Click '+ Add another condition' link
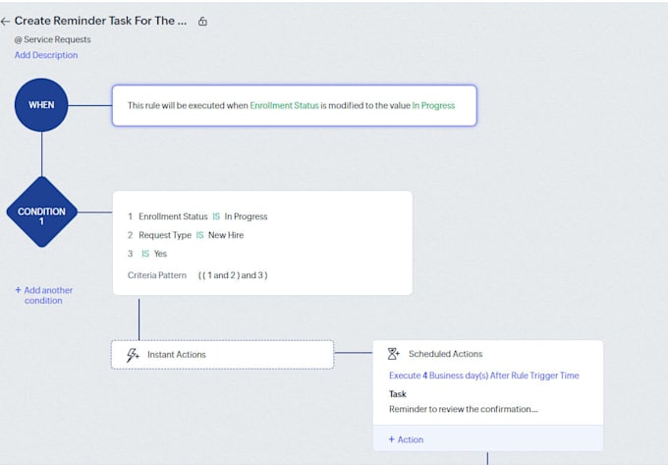Image resolution: width=668 pixels, height=465 pixels. coord(43,295)
